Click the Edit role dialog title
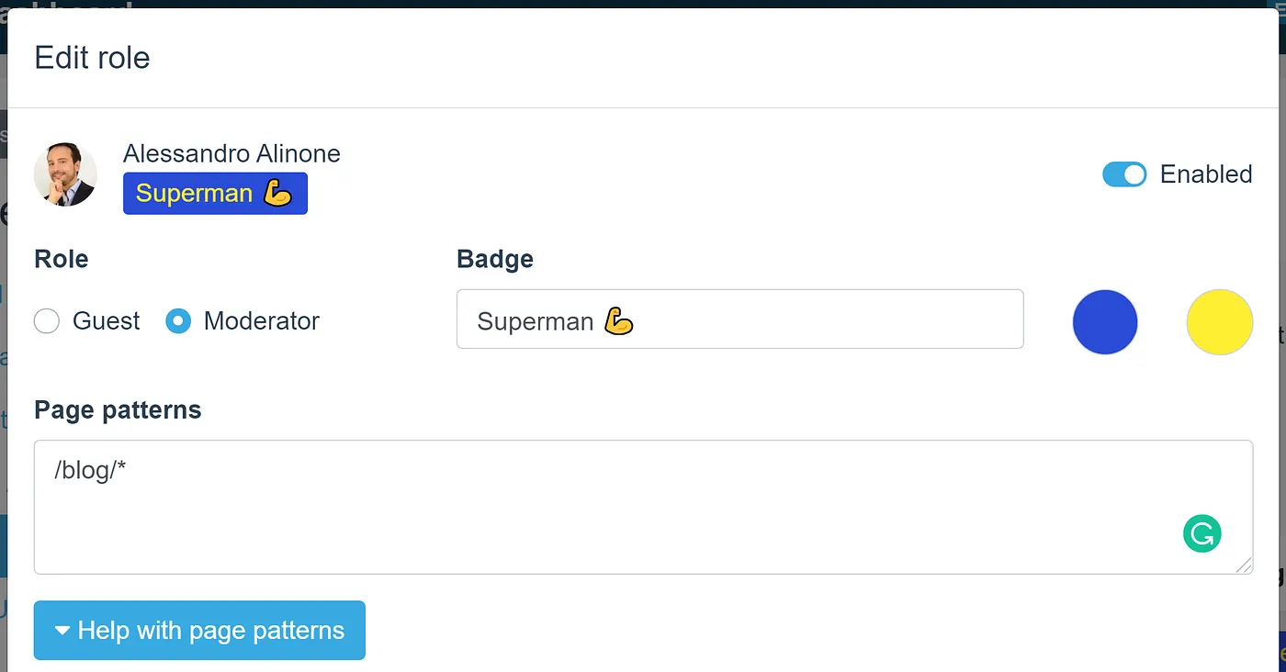The image size is (1286, 672). 92,58
